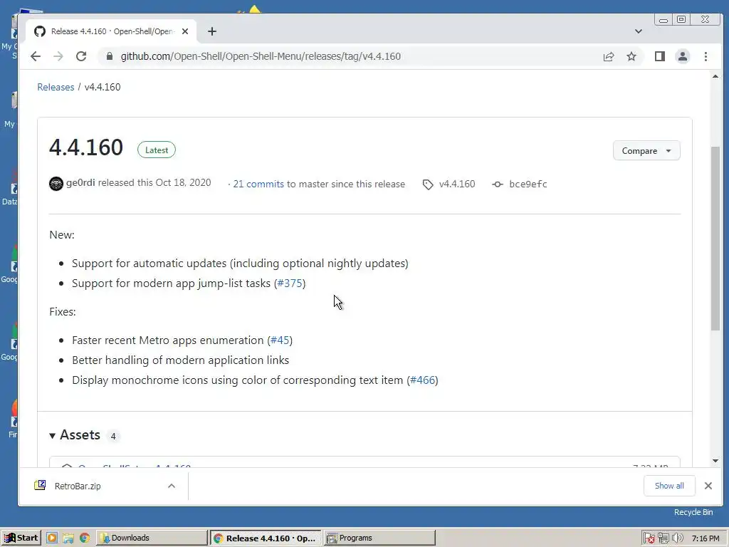The image size is (729, 547).
Task: Click the network connection tray icon
Action: coord(664,538)
